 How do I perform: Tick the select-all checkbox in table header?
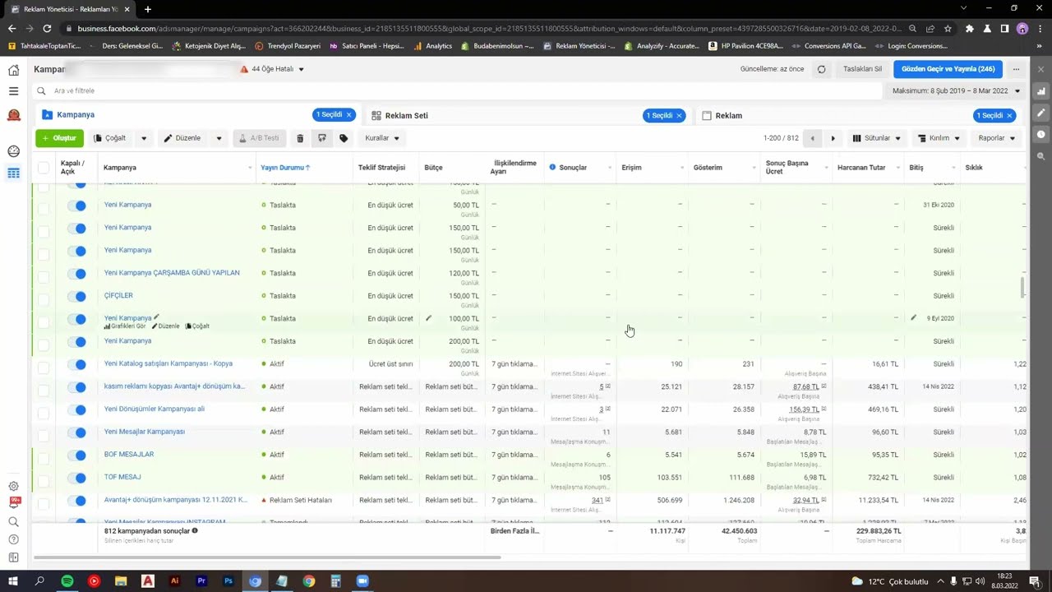click(x=44, y=168)
